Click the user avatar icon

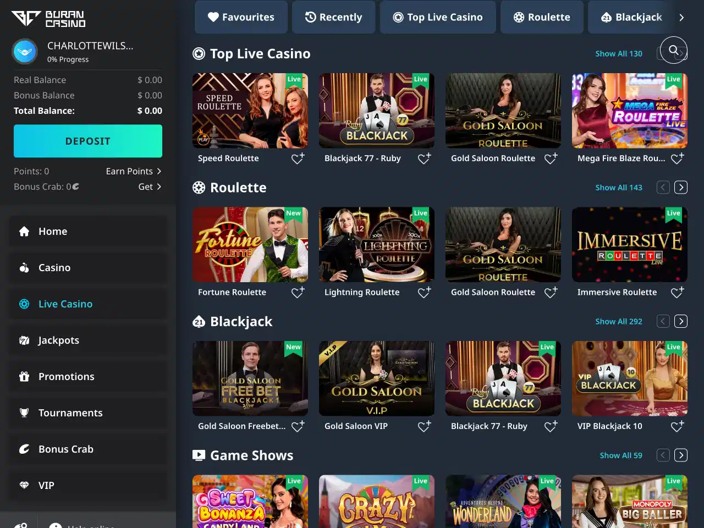[x=25, y=52]
